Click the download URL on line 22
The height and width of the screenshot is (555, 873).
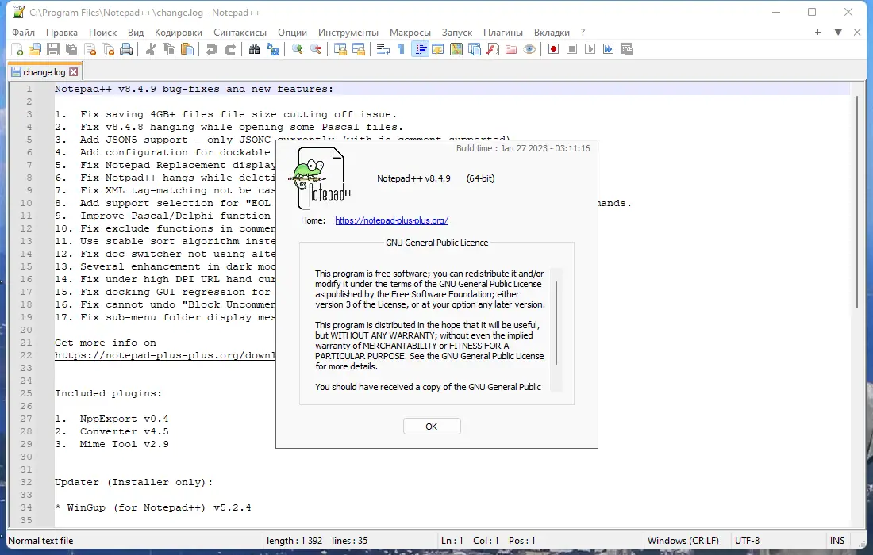tap(165, 355)
